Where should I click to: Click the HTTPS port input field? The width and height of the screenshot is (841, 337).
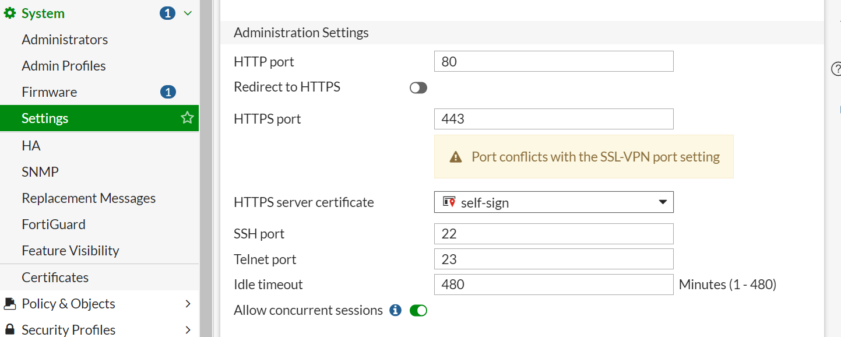pyautogui.click(x=554, y=119)
